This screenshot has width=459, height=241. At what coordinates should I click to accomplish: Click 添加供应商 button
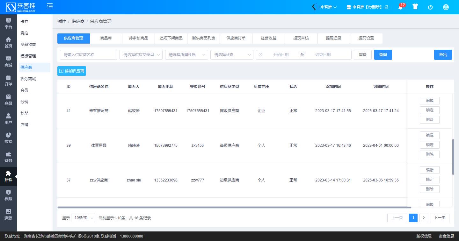click(x=72, y=71)
